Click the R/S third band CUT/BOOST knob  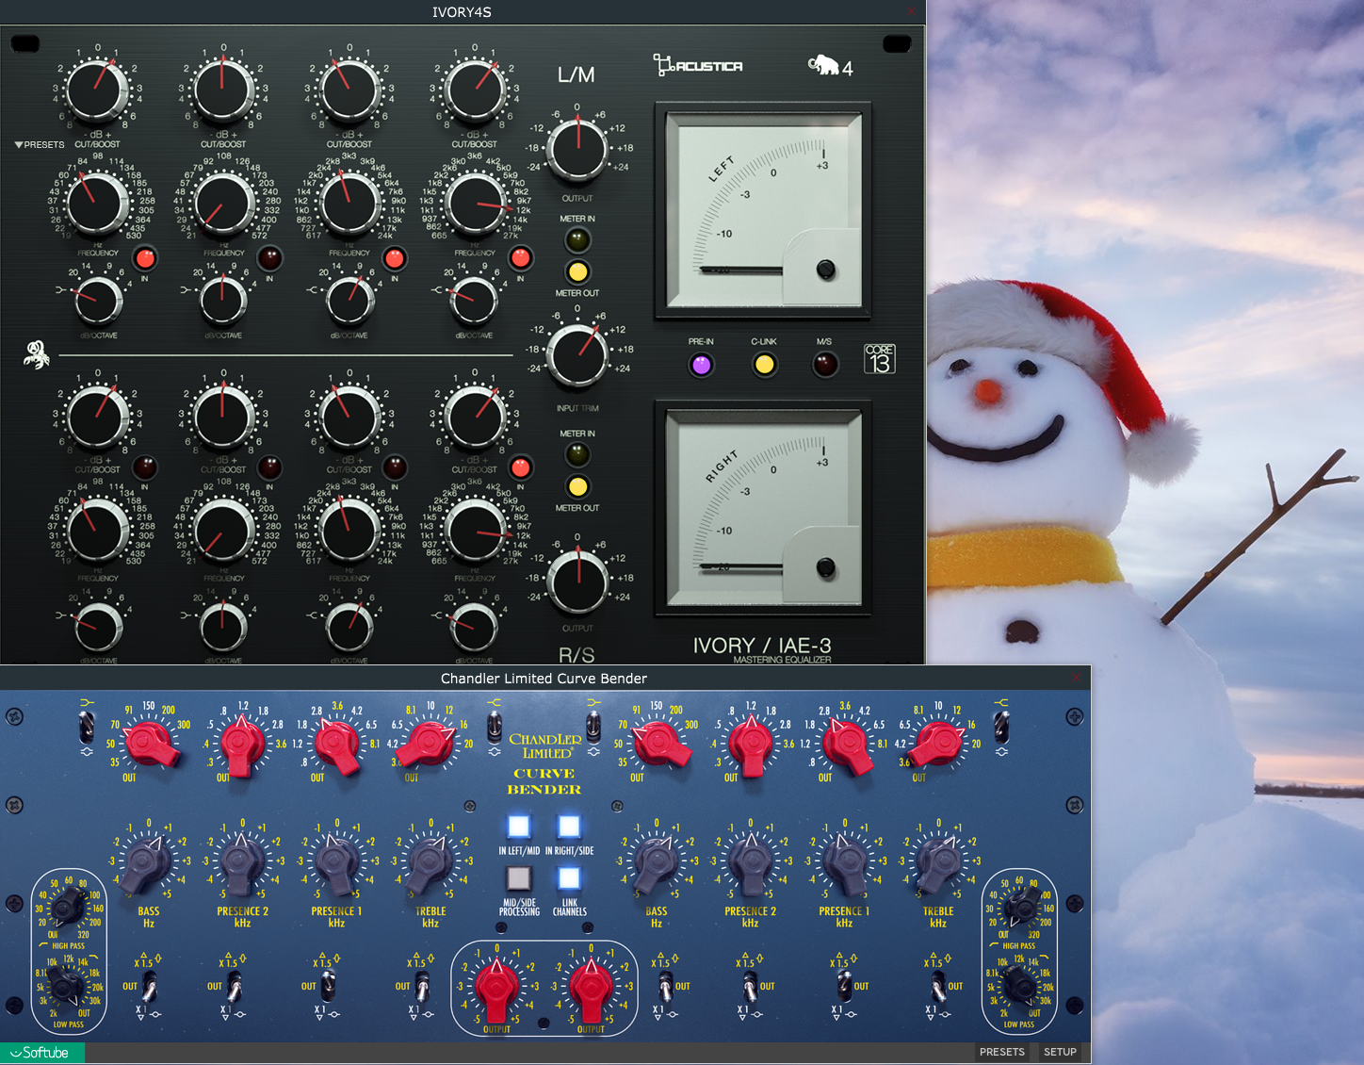pos(349,418)
